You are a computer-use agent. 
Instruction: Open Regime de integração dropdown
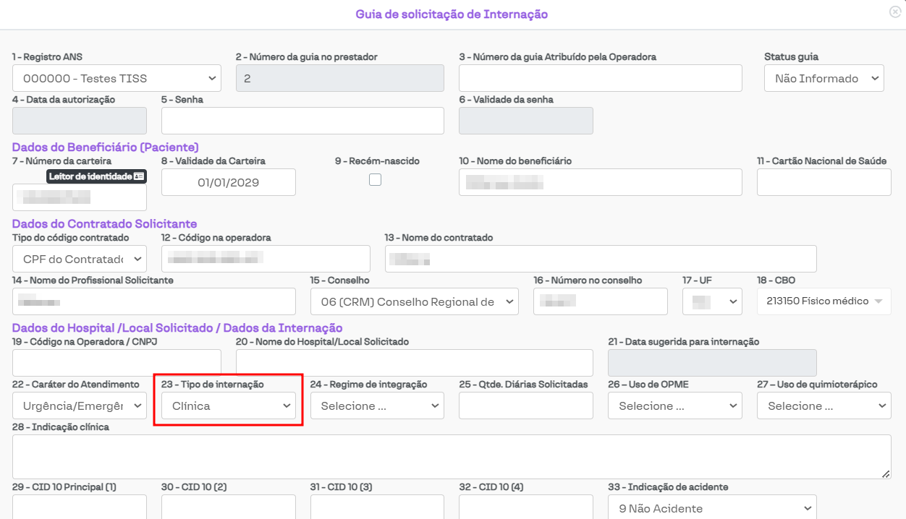tap(377, 406)
